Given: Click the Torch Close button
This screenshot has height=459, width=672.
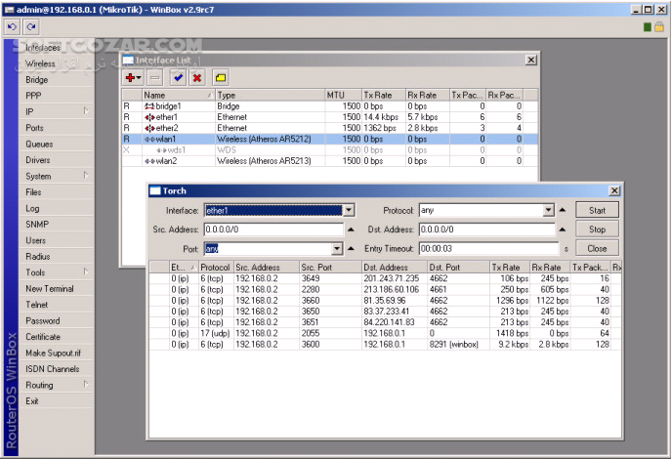Looking at the screenshot, I should point(597,249).
